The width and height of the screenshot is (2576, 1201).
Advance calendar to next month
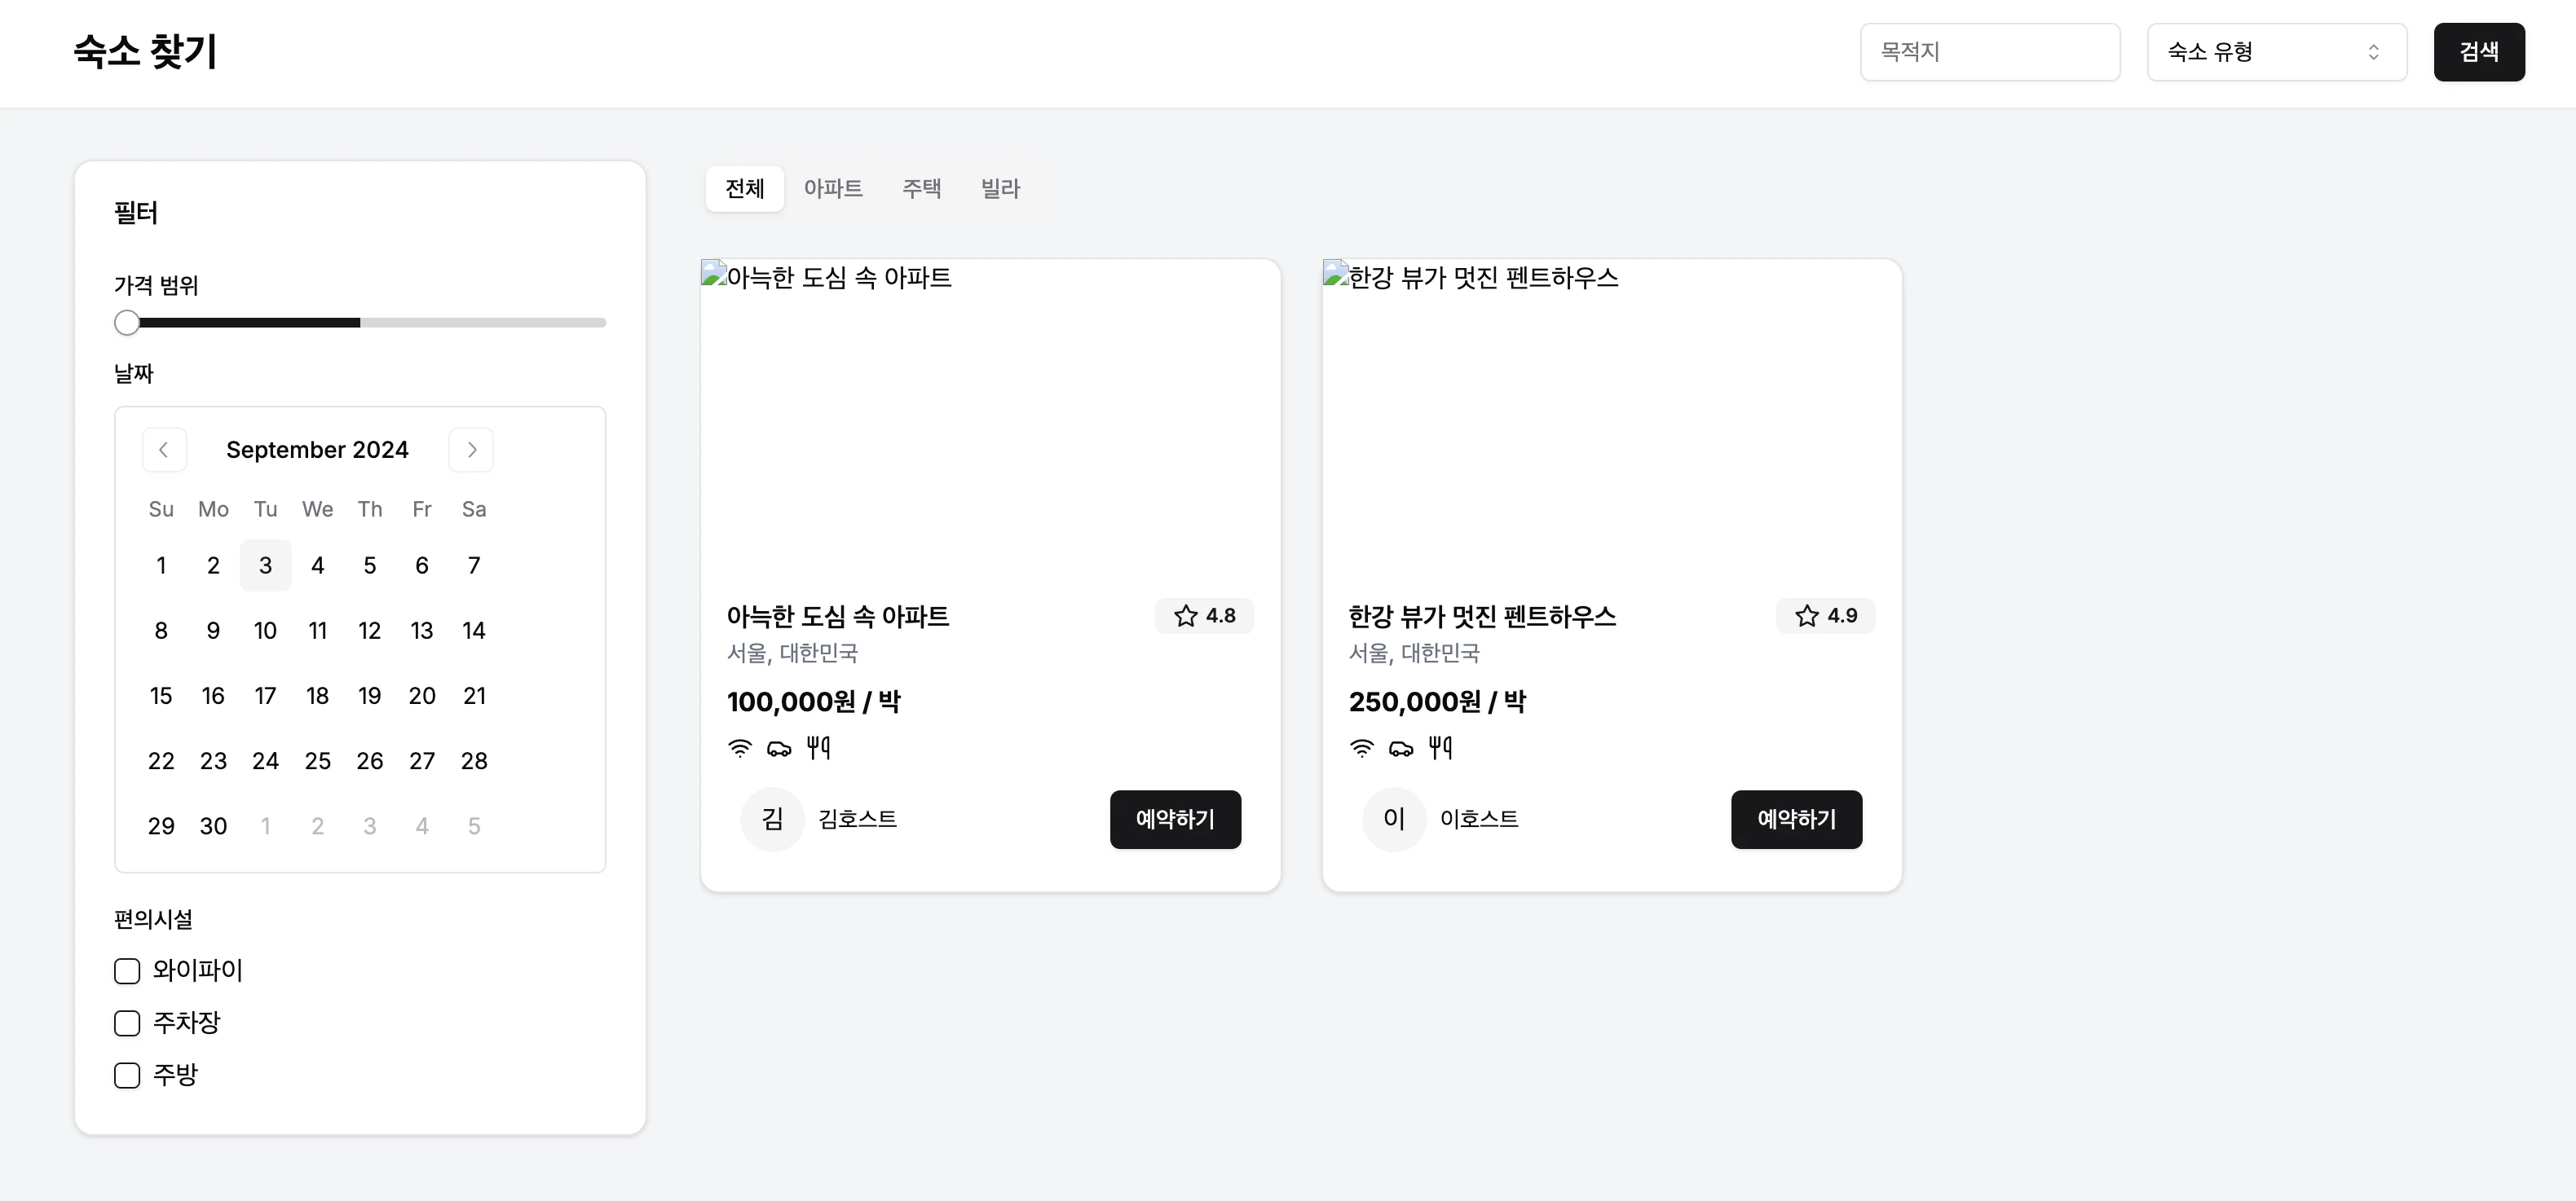pos(471,450)
